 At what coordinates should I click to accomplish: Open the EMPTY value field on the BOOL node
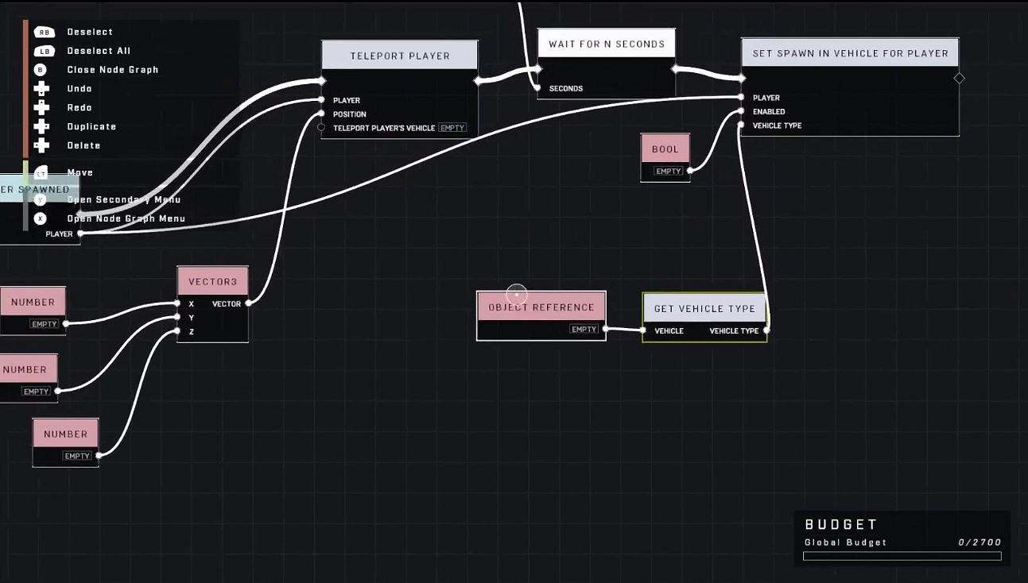(x=668, y=171)
